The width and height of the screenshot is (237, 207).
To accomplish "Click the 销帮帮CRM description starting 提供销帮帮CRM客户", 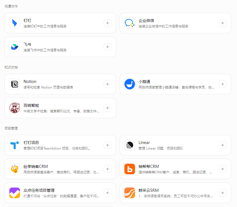I will (x=175, y=172).
